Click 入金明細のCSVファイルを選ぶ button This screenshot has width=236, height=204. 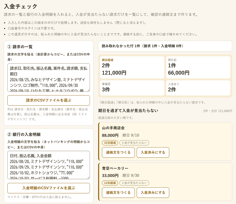(49, 188)
